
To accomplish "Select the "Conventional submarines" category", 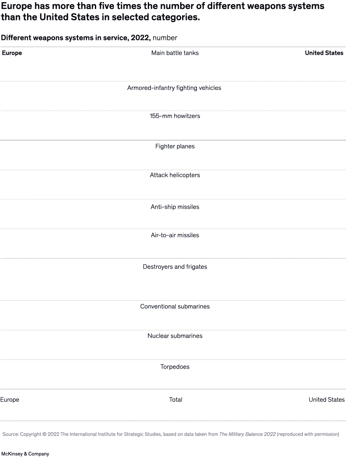I will (175, 307).
